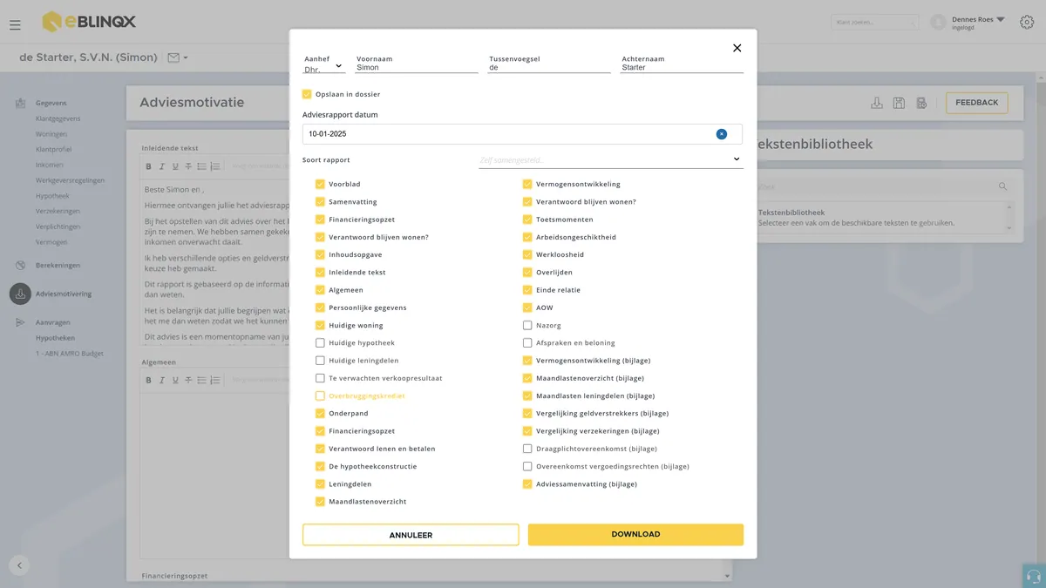The height and width of the screenshot is (588, 1046).
Task: Click the FEEDBACK button
Action: tap(977, 103)
